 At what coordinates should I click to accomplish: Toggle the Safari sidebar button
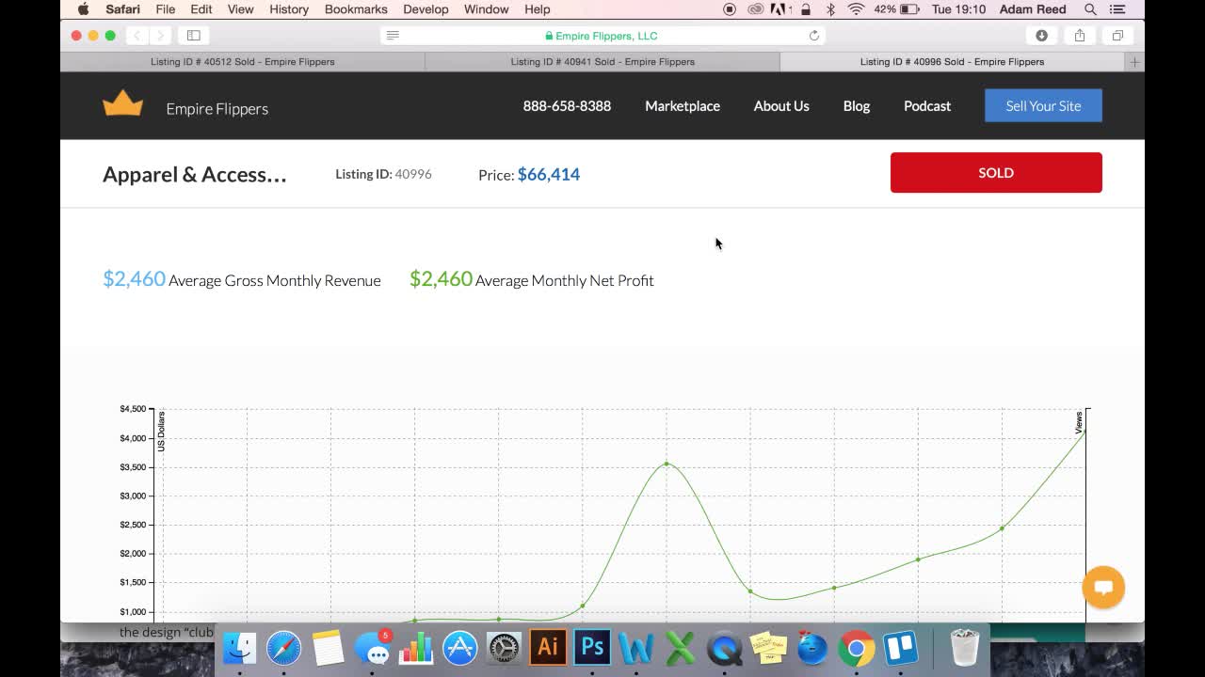194,36
